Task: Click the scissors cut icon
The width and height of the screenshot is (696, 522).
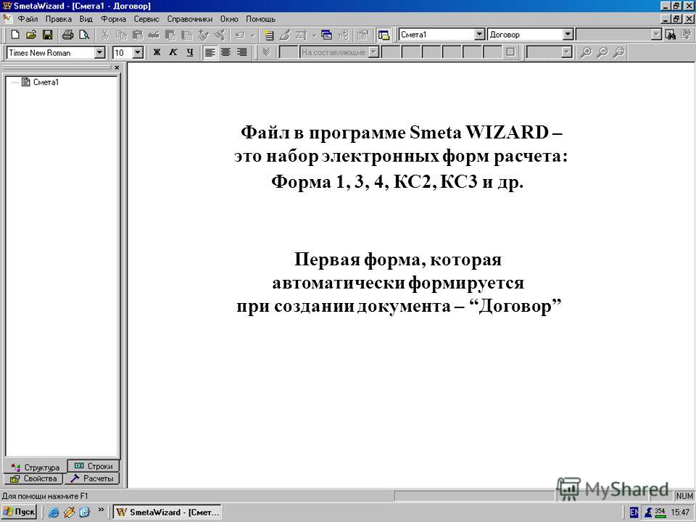Action: (104, 35)
